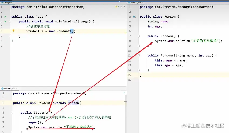The image size is (229, 133).
Task: Run the Test class via gutter arrow
Action: click(5, 16)
